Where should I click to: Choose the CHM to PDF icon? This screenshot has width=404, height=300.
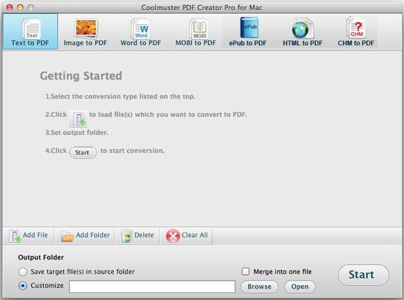(356, 32)
